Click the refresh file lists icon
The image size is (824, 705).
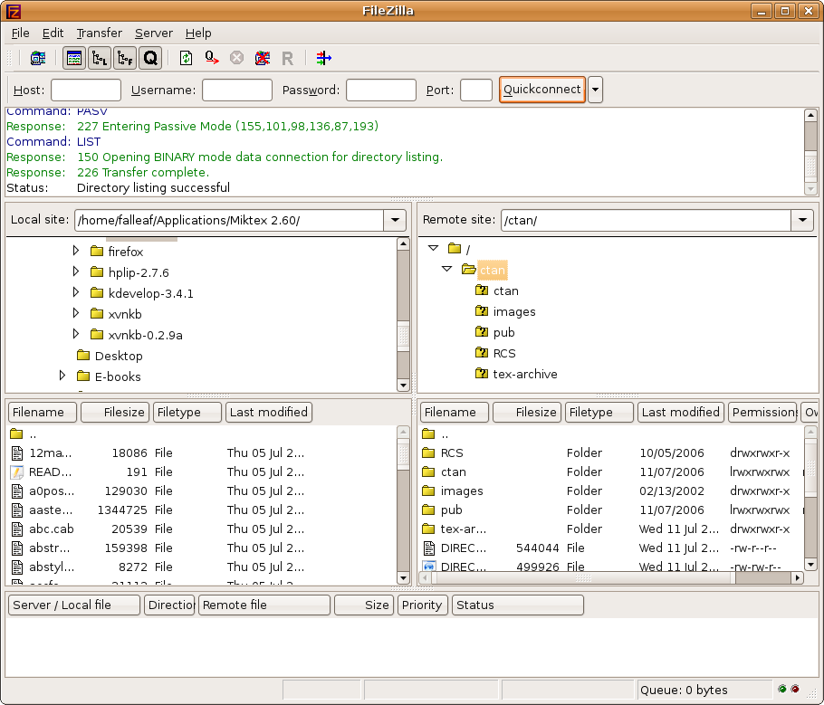[186, 58]
